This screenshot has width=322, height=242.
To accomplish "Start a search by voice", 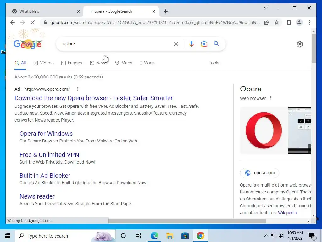I will click(x=192, y=44).
